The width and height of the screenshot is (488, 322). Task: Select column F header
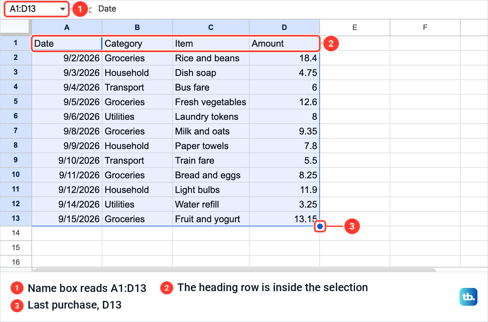(425, 27)
